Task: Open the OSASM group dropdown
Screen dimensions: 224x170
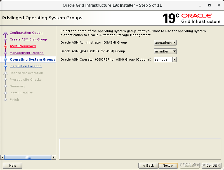Action: pos(175,43)
